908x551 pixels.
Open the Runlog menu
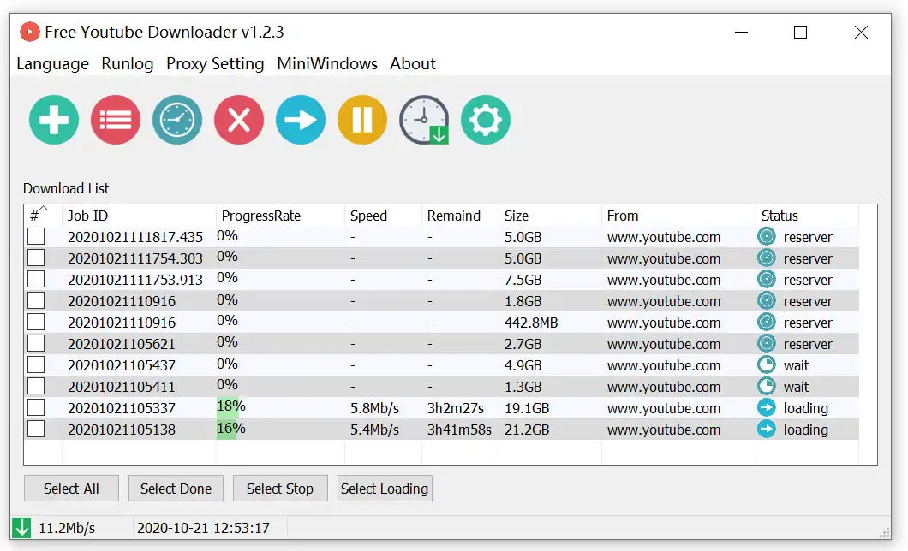coord(127,64)
